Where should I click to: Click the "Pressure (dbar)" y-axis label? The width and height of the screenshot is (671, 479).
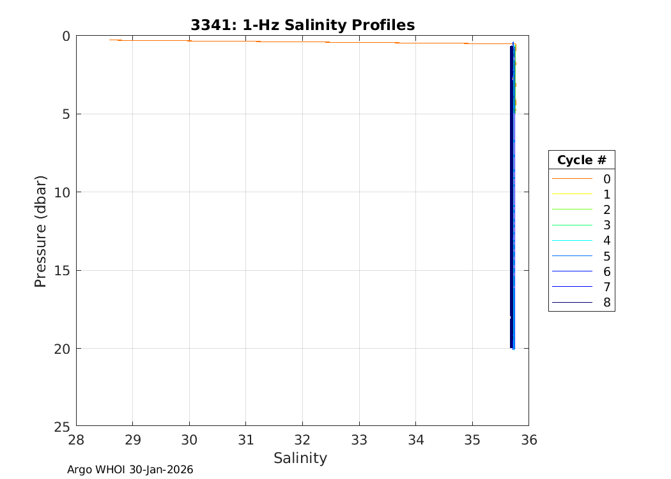click(x=40, y=231)
